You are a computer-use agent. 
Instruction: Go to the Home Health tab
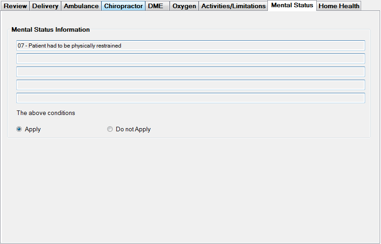click(x=339, y=6)
